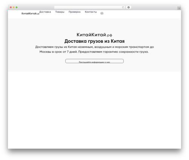
Task: Click the round icon beside address bar
Action: pyautogui.click(x=129, y=7)
